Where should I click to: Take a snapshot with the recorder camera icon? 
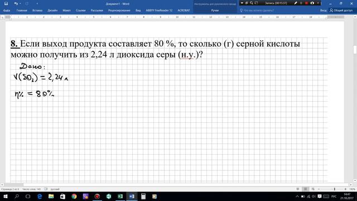click(x=312, y=3)
